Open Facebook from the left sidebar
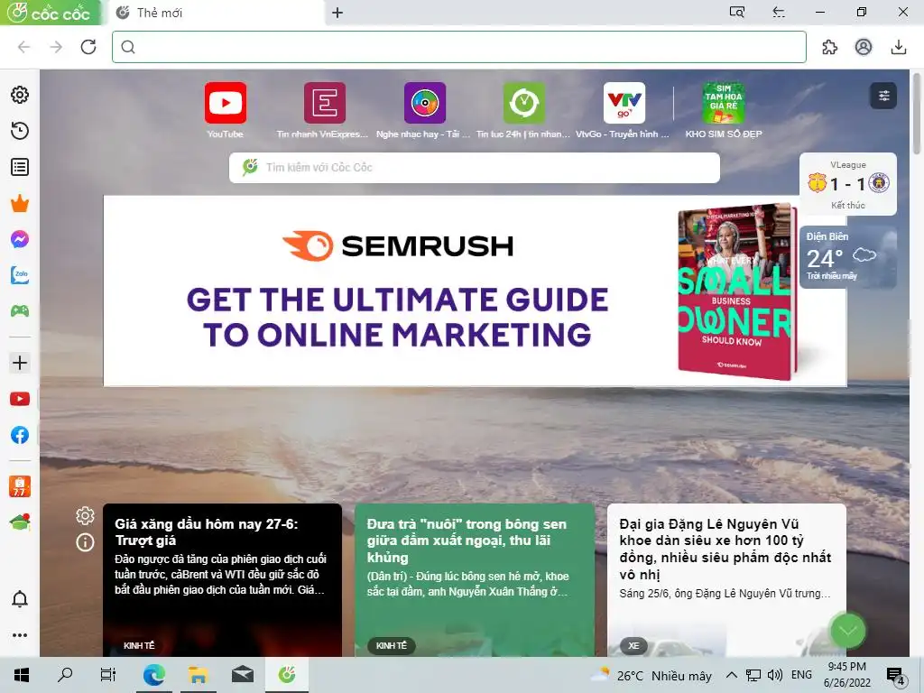 pos(20,435)
